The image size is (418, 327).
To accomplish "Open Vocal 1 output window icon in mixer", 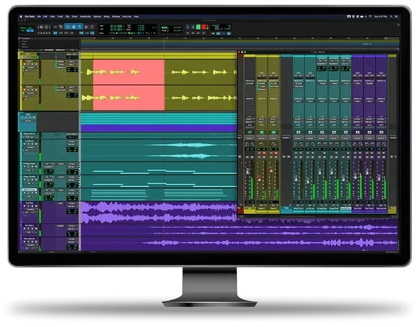I will pyautogui.click(x=262, y=132).
